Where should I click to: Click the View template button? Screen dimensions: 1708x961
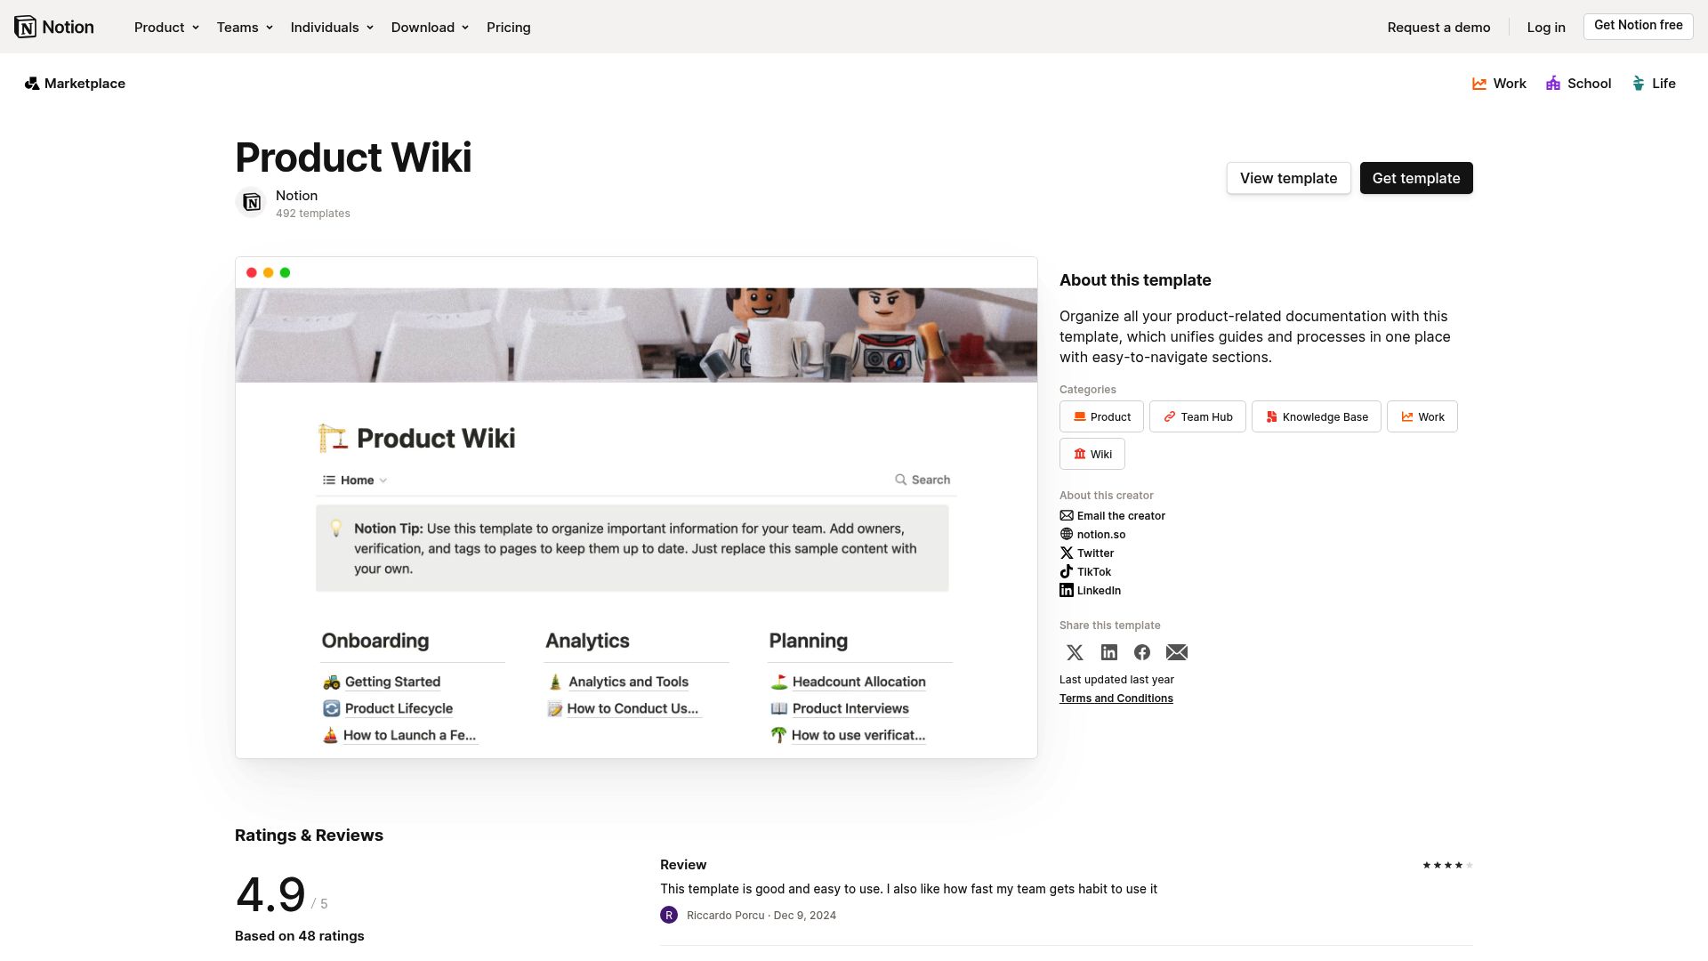click(1289, 179)
